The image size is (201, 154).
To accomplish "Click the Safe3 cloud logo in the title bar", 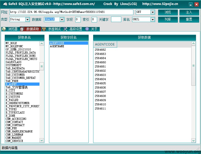I will (5, 4).
